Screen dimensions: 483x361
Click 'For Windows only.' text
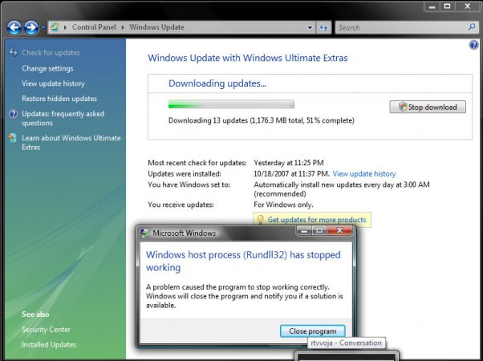pos(283,205)
